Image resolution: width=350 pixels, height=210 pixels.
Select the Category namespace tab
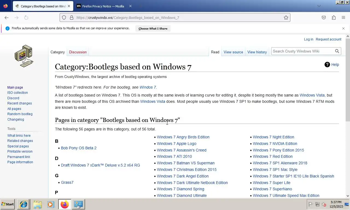point(58,52)
